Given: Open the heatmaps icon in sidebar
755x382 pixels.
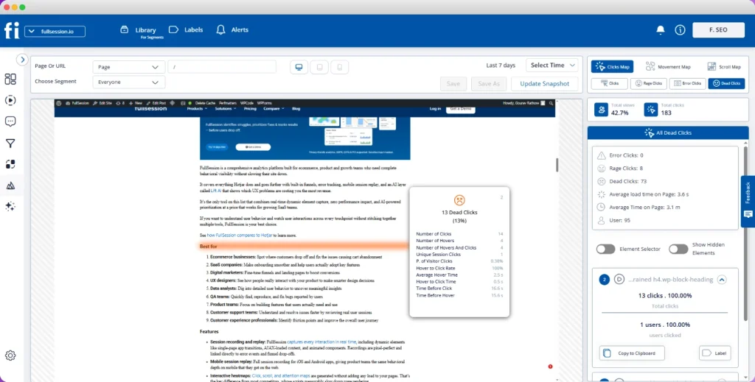Looking at the screenshot, I should point(10,185).
